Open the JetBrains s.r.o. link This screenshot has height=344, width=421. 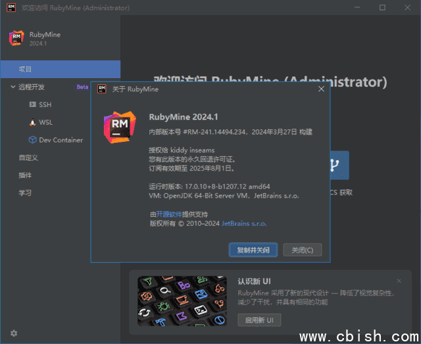click(x=244, y=223)
